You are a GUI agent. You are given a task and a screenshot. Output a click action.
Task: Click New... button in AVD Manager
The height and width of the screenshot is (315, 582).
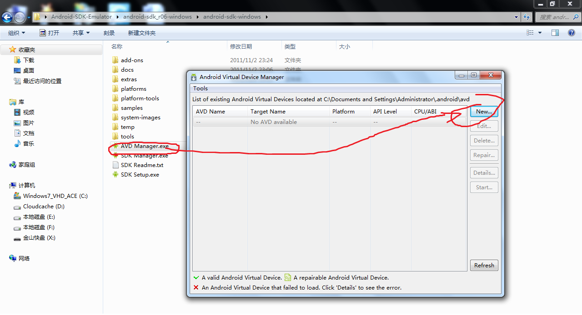click(x=484, y=111)
